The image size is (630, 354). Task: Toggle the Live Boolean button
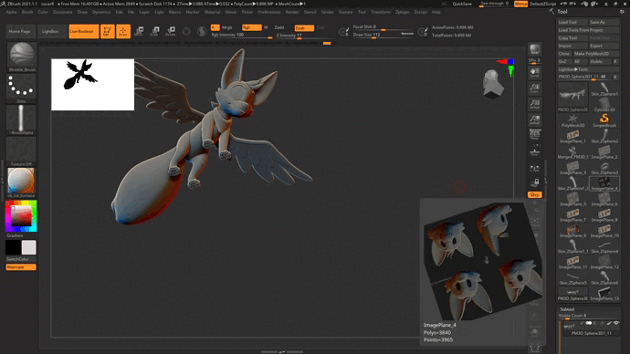point(84,31)
